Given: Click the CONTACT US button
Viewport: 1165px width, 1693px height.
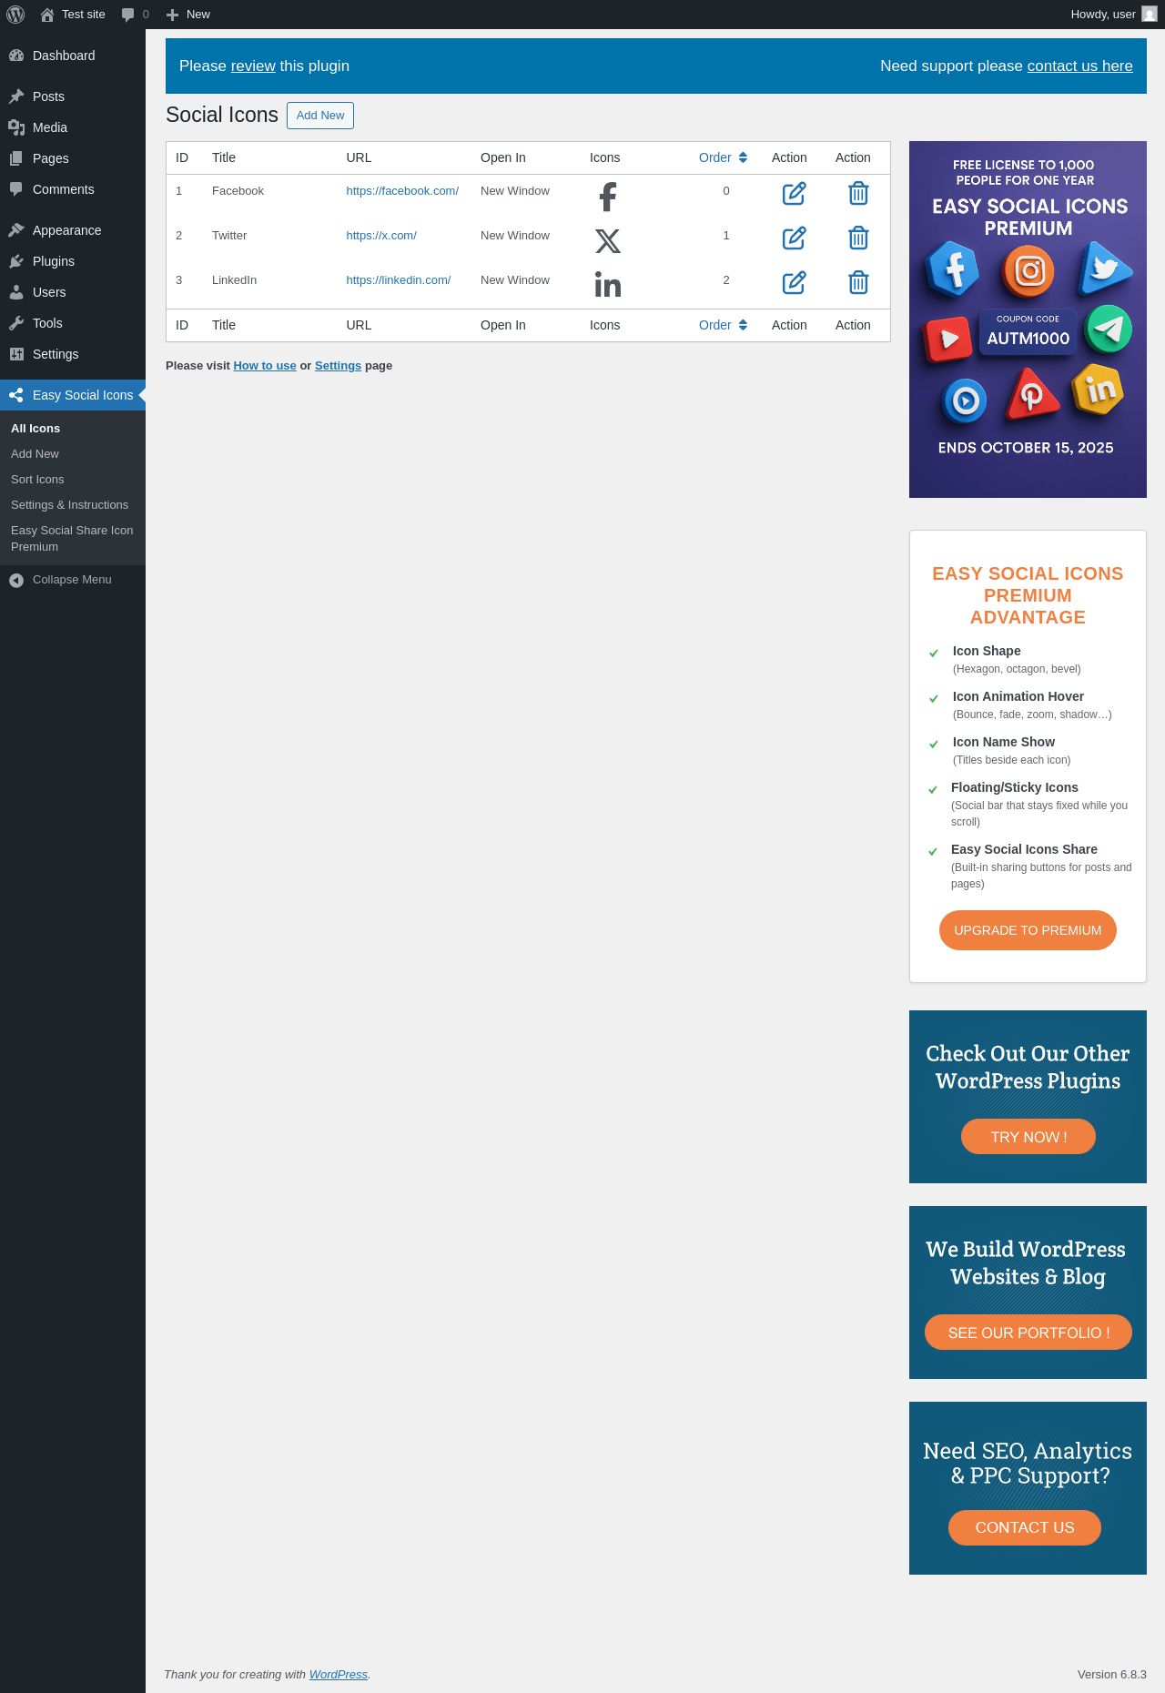Looking at the screenshot, I should coord(1025,1527).
